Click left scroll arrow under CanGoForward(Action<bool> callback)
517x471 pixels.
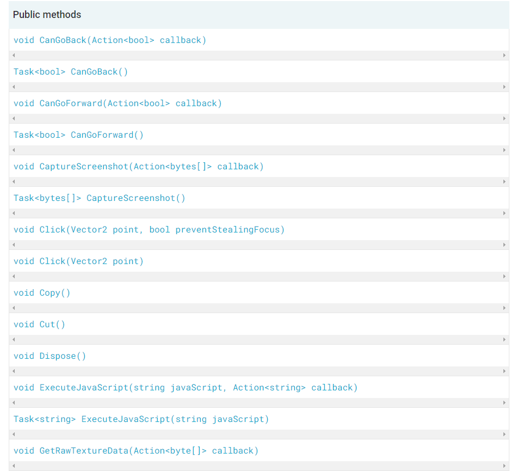(x=14, y=118)
